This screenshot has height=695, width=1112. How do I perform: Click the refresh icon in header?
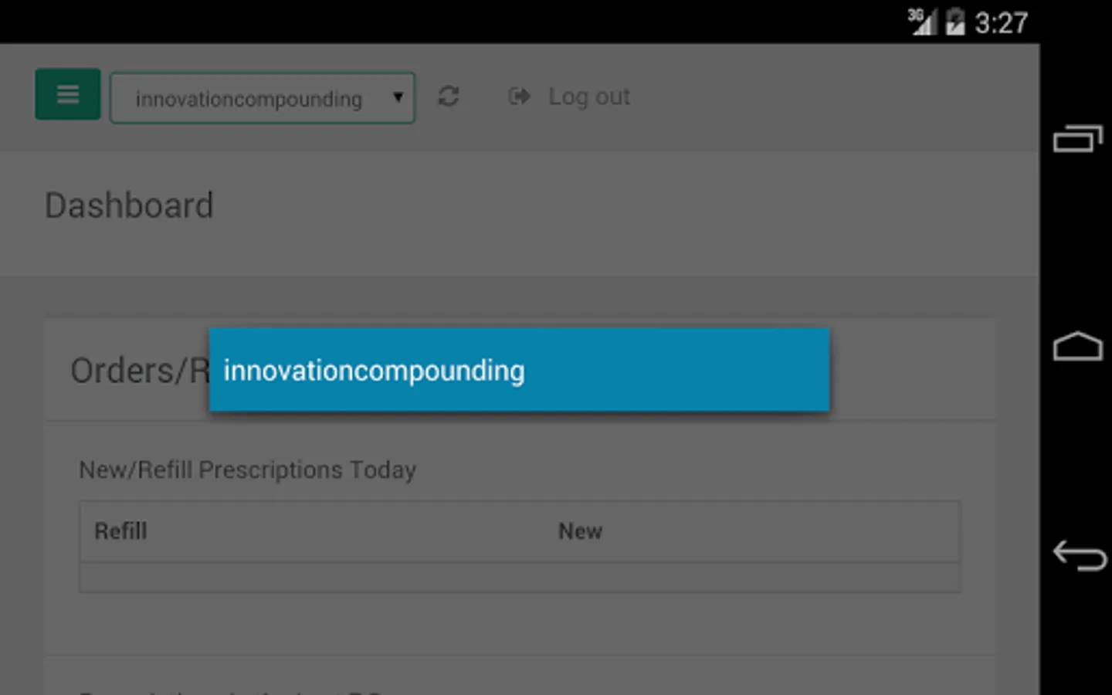tap(449, 97)
